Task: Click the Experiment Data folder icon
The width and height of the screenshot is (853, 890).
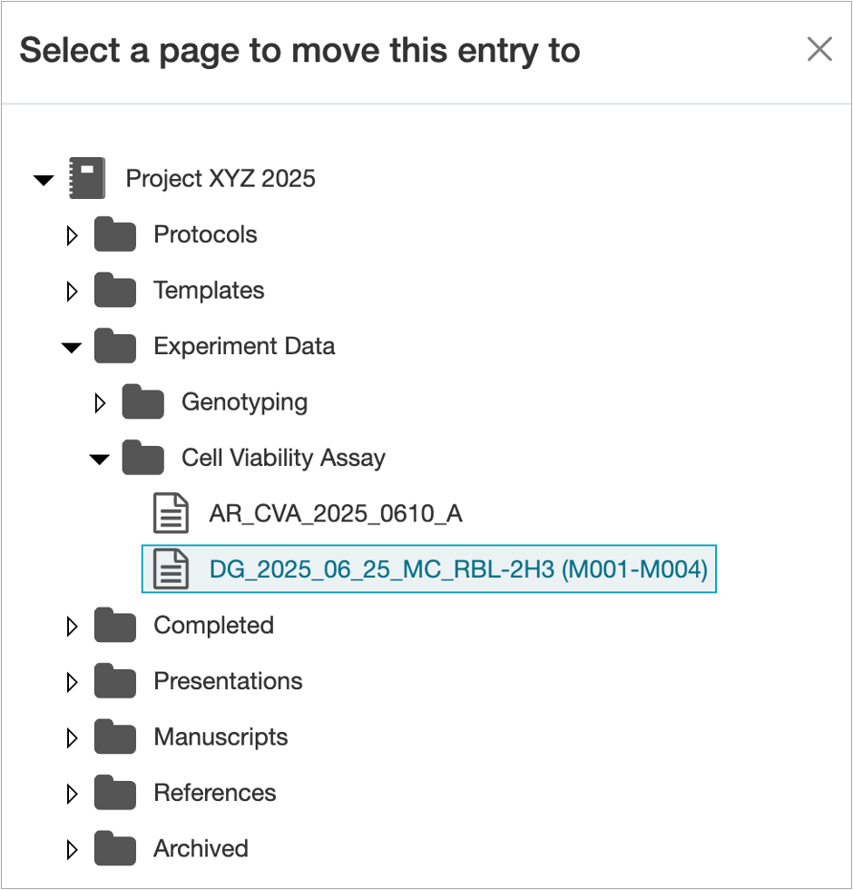Action: 114,346
